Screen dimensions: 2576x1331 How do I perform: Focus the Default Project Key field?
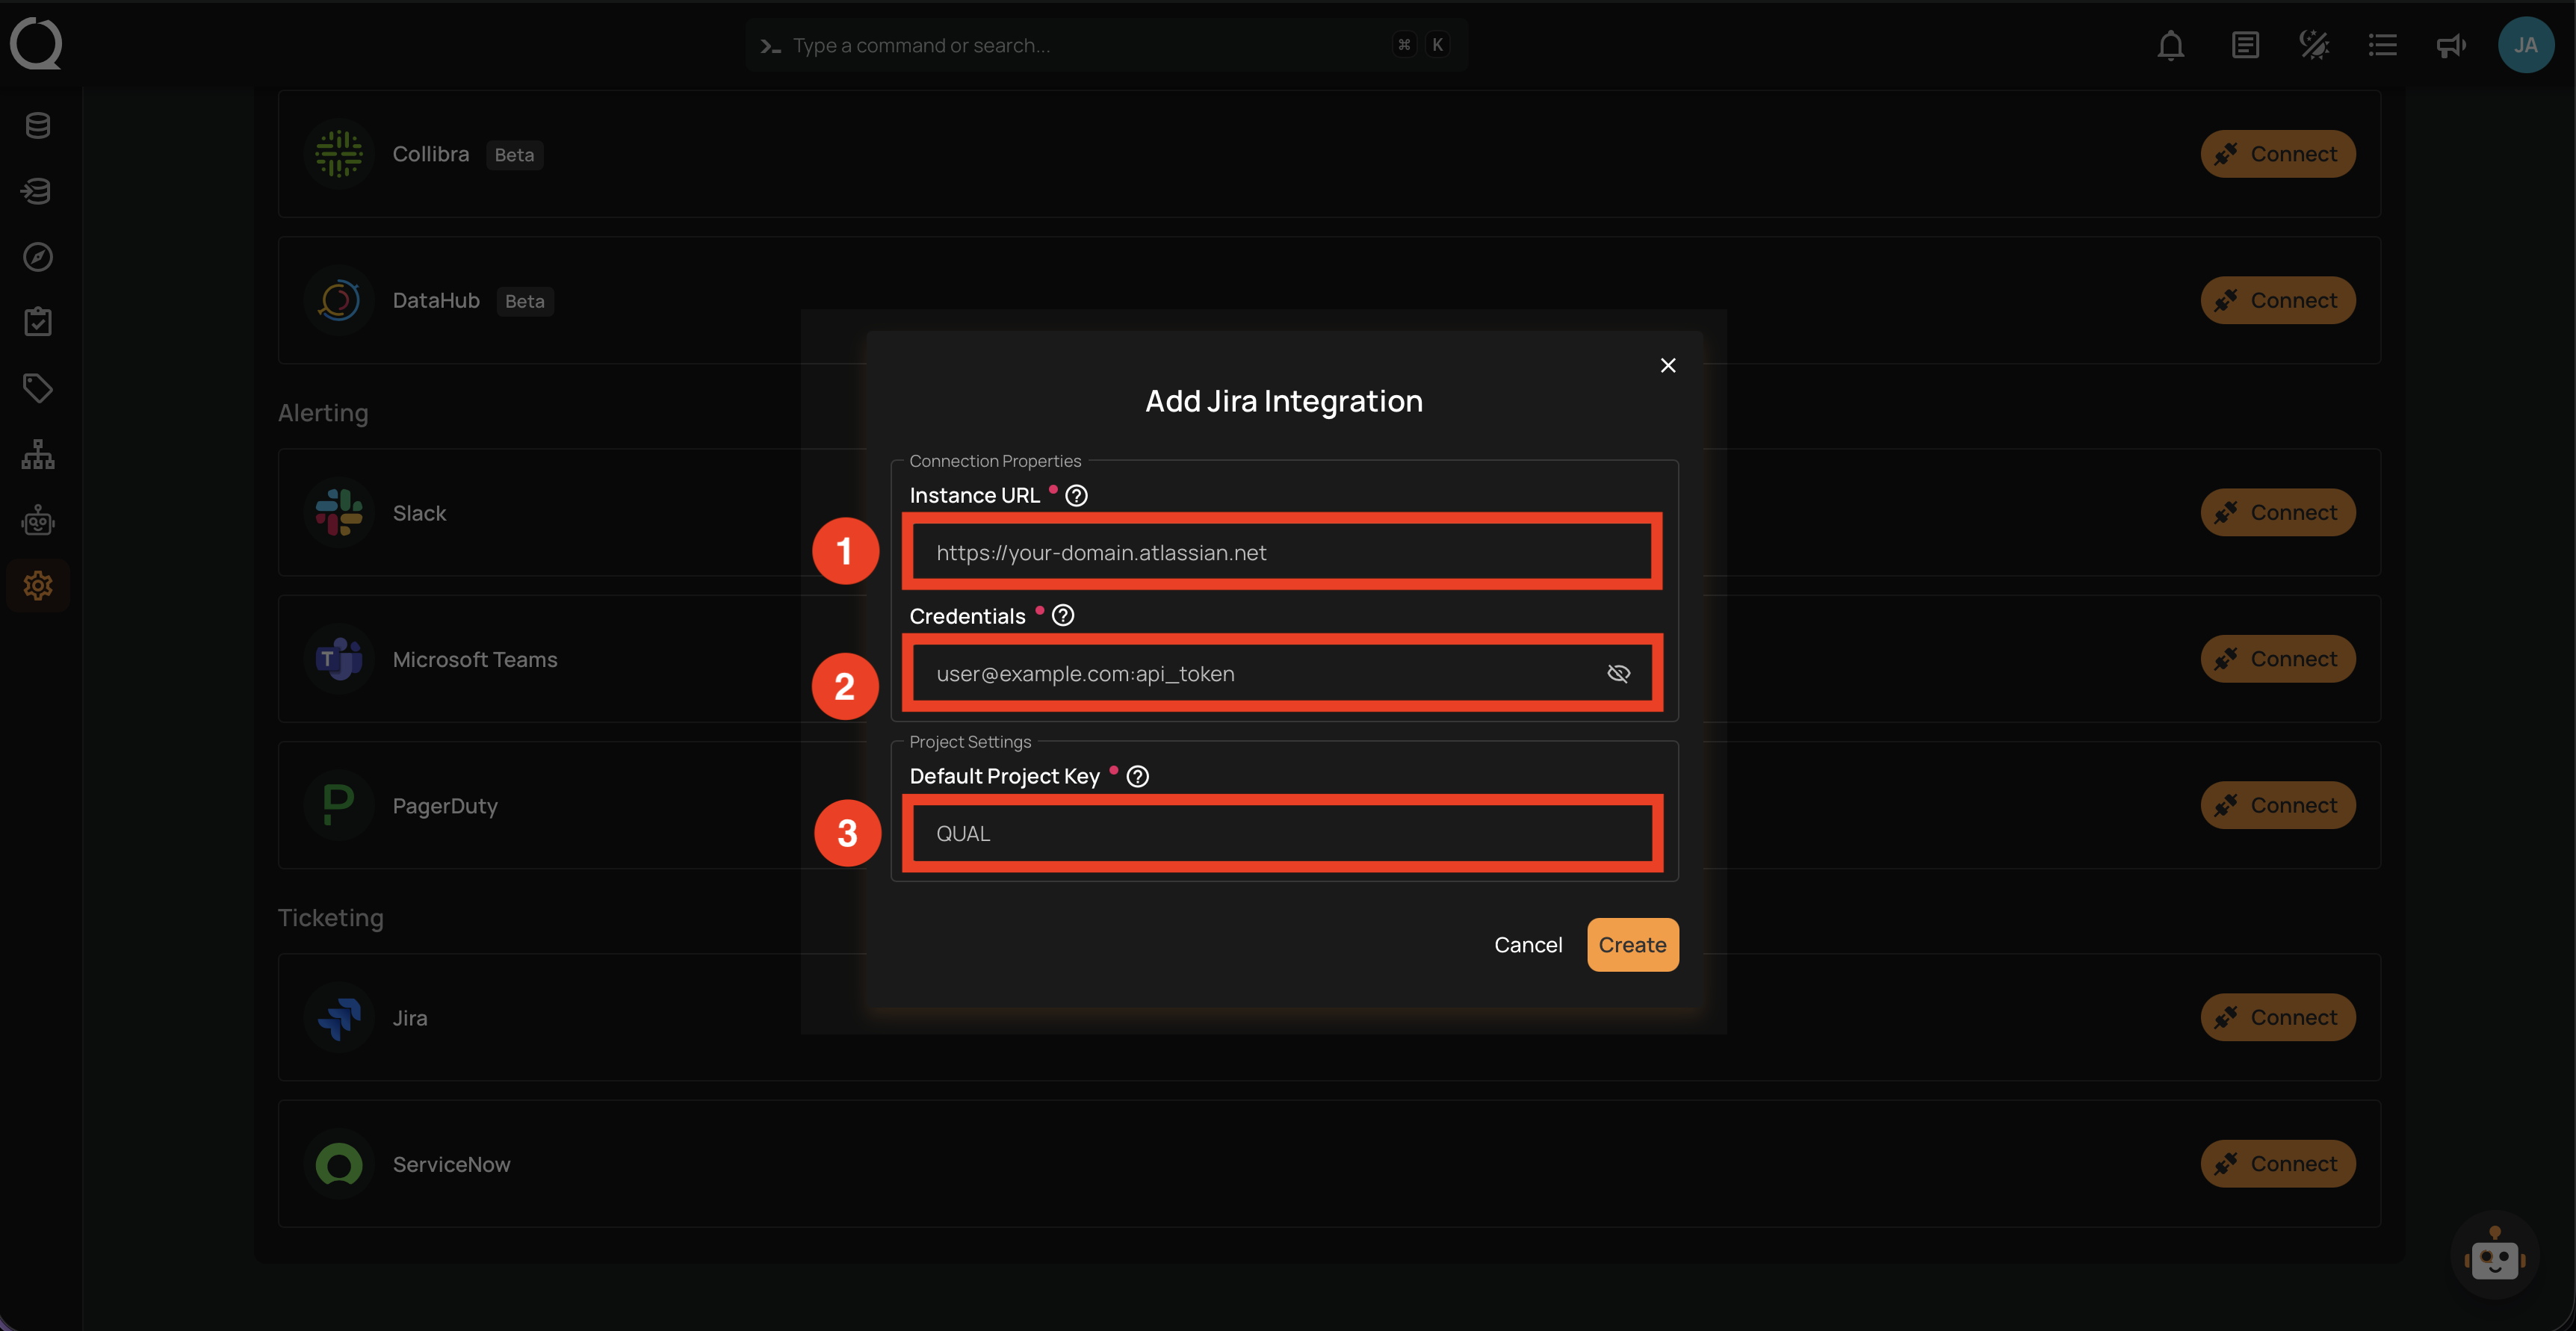coord(1282,834)
